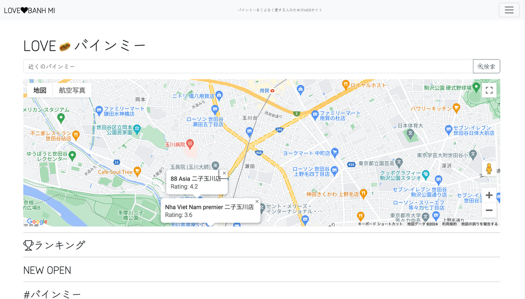The image size is (525, 299).
Task: Click the ファミリーマート 用賀の杜店 marker
Action: pyautogui.click(x=315, y=115)
